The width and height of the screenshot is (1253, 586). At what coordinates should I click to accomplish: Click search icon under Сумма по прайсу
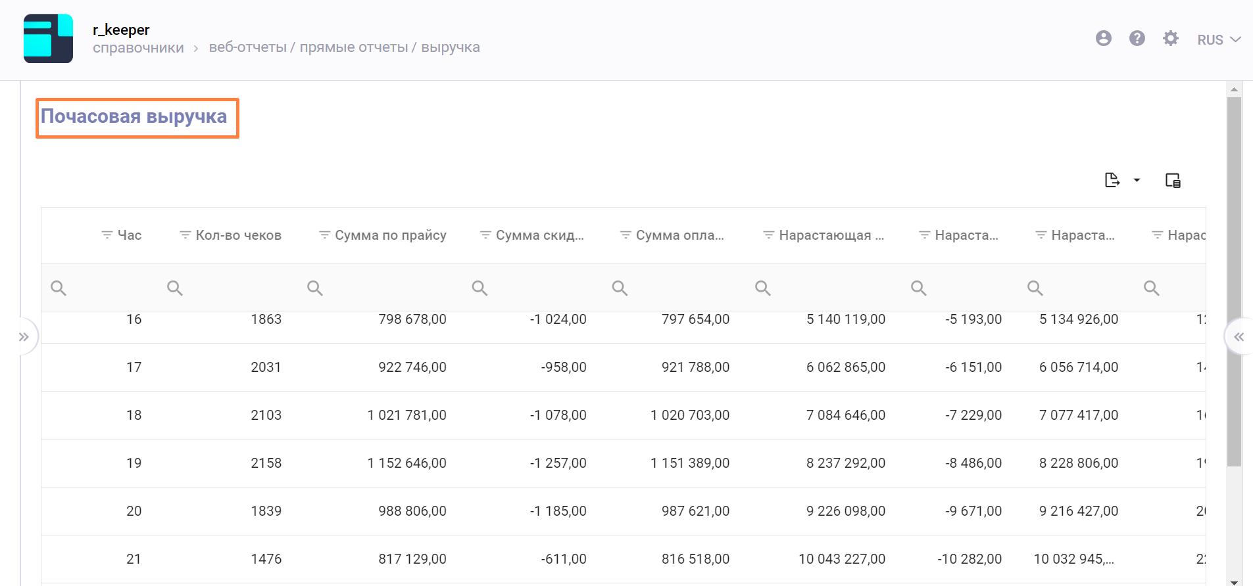point(315,288)
